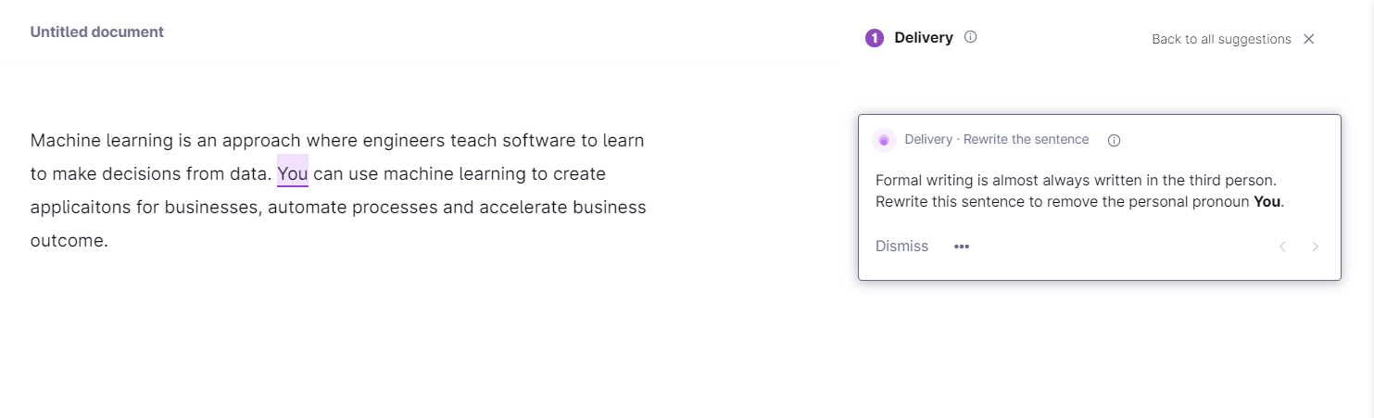Viewport: 1374px width, 418px height.
Task: Click the bold You in the suggestion text
Action: [1267, 202]
